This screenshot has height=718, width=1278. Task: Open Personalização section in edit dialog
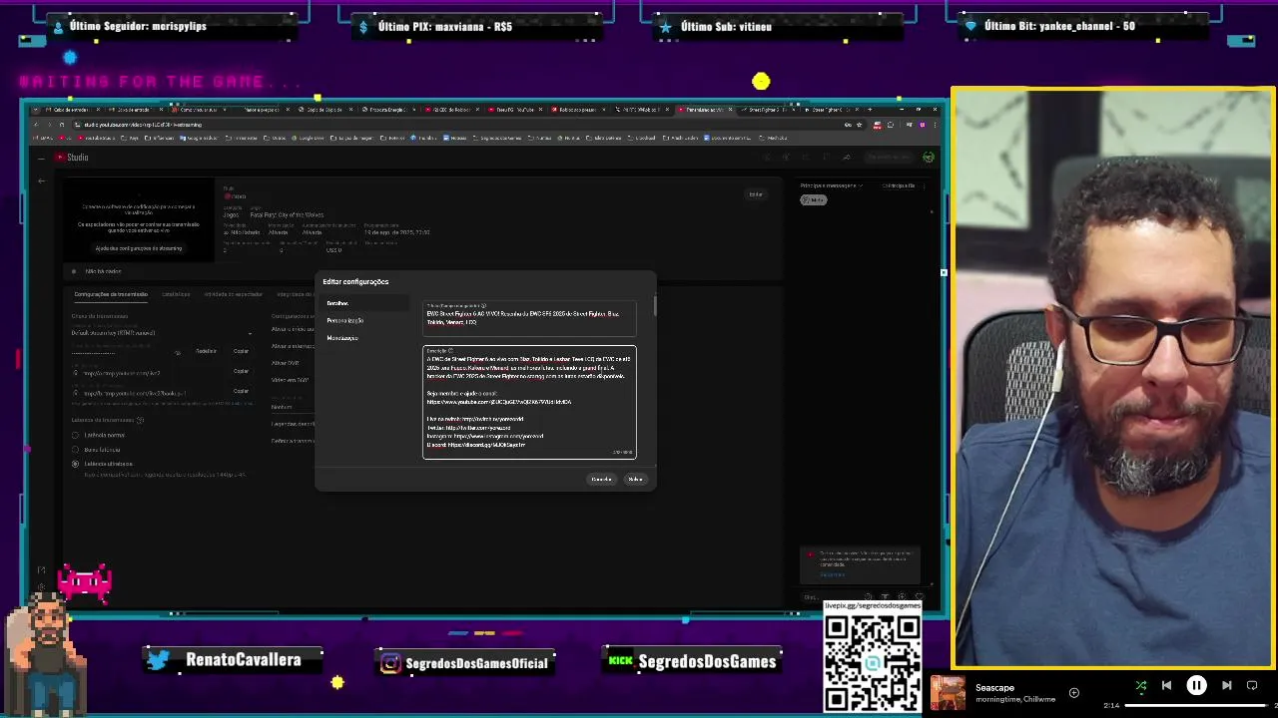click(x=344, y=320)
